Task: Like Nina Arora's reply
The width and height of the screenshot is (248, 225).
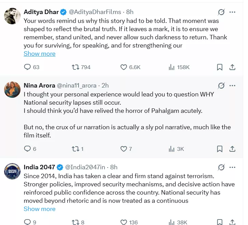Action: 124,149
